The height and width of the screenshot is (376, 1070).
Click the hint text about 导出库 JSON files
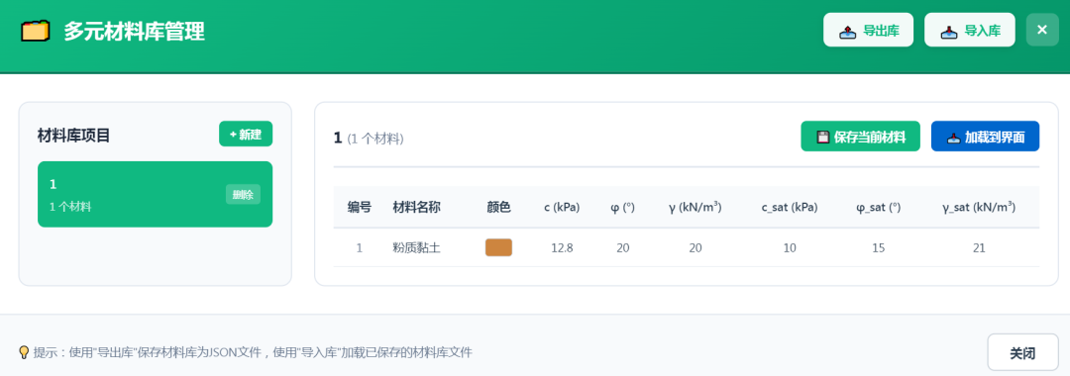tap(253, 352)
